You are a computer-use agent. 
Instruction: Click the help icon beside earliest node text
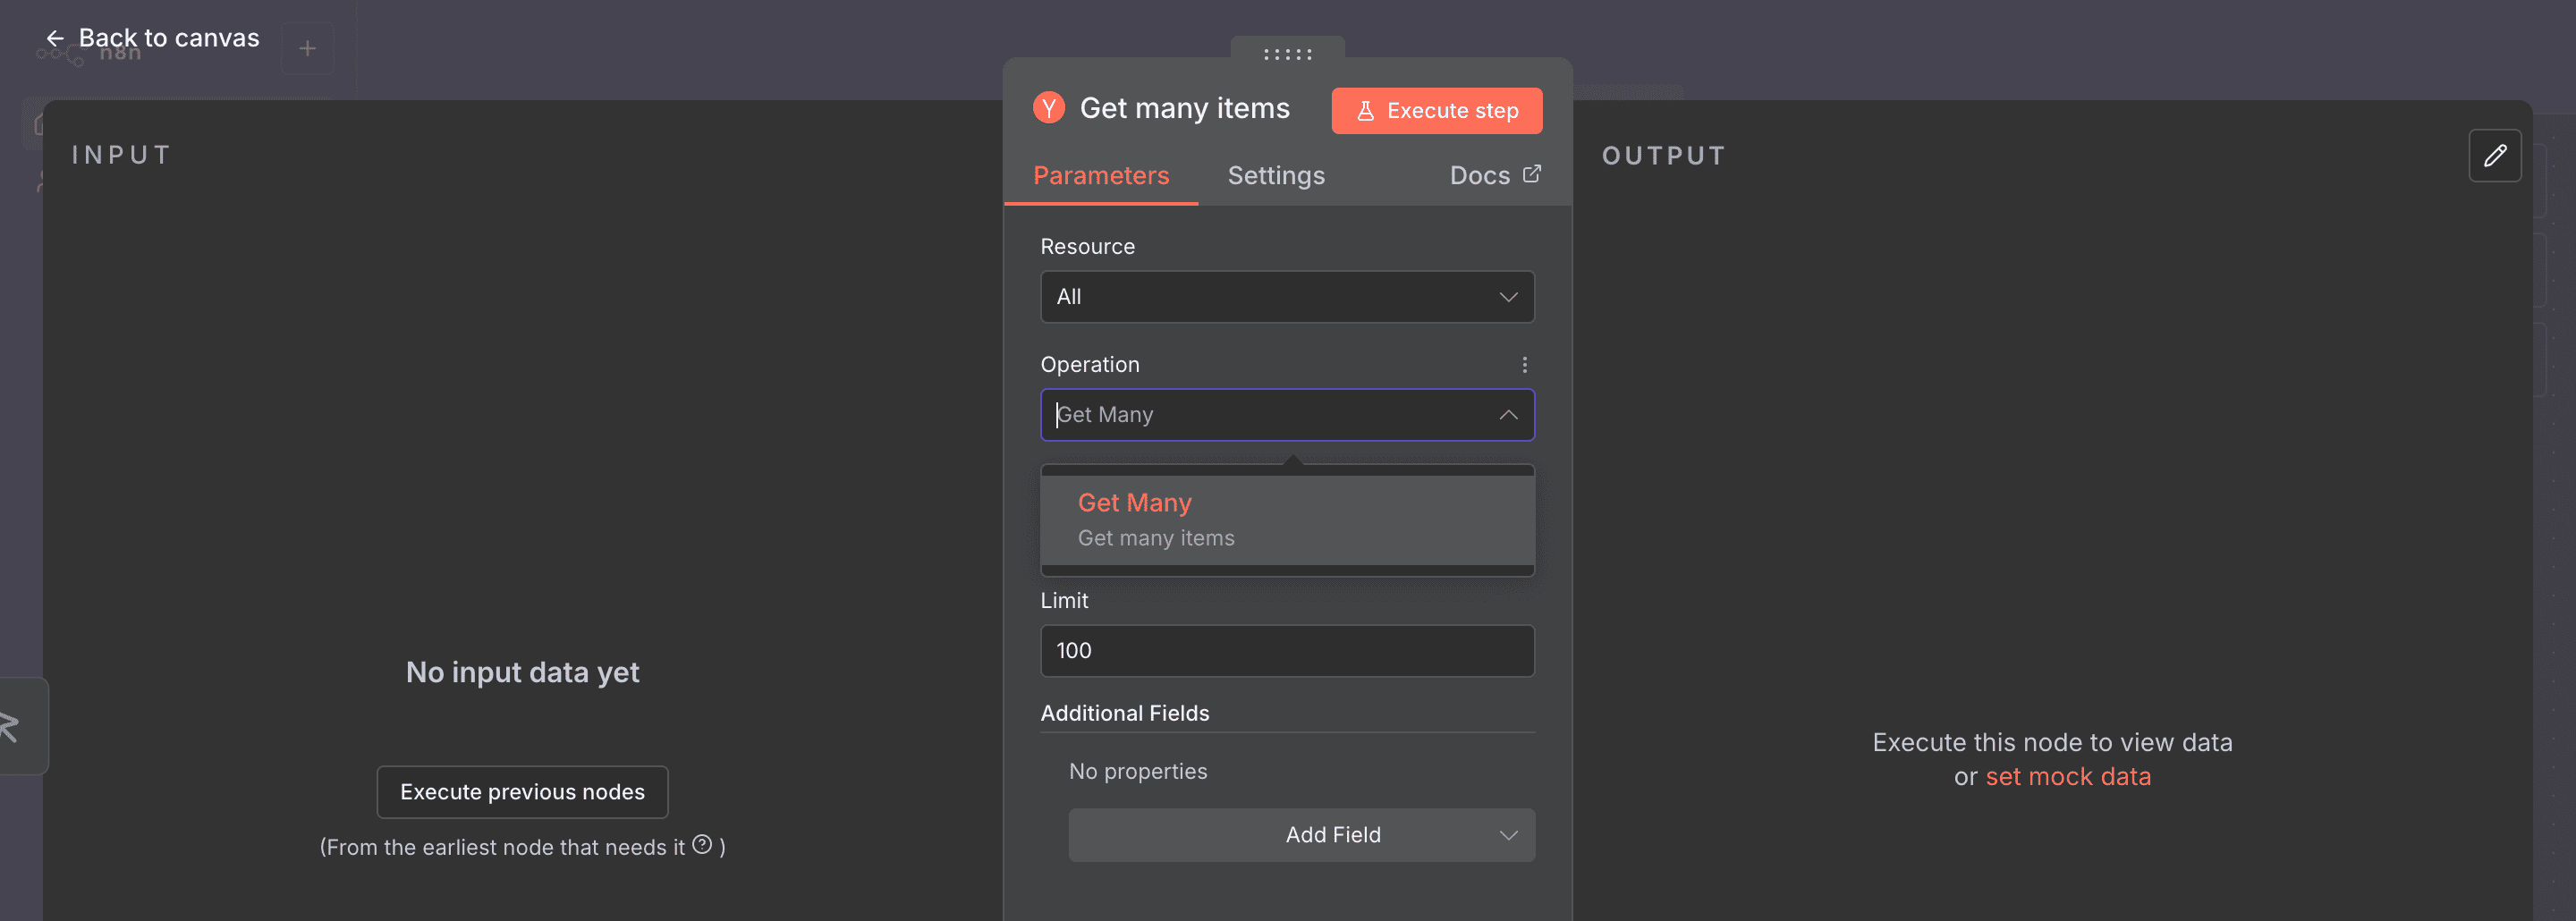click(x=703, y=845)
